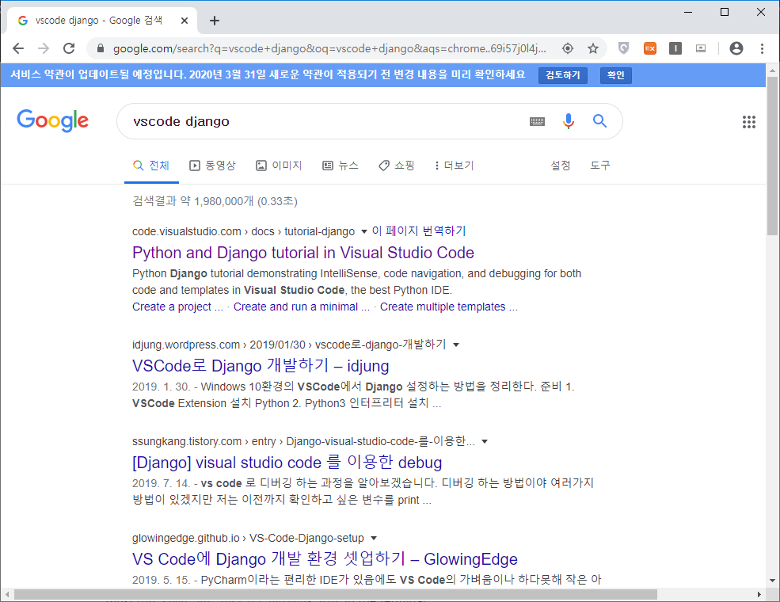This screenshot has width=780, height=602.
Task: Open the on-screen keyboard input tool
Action: coord(537,121)
